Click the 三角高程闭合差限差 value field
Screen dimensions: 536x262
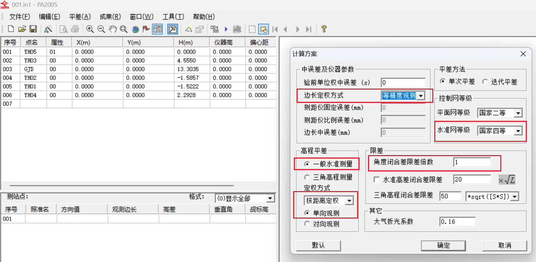pos(450,196)
